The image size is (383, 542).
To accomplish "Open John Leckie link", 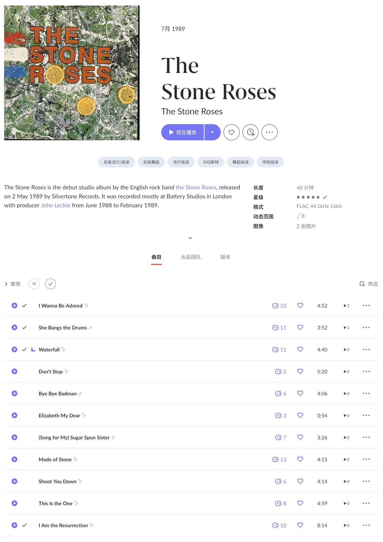I will (x=56, y=205).
